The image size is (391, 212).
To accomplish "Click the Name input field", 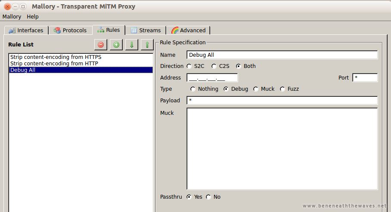I will (x=282, y=55).
